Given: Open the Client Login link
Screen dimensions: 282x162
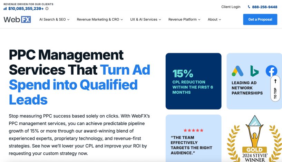Looking at the screenshot, I should (231, 7).
